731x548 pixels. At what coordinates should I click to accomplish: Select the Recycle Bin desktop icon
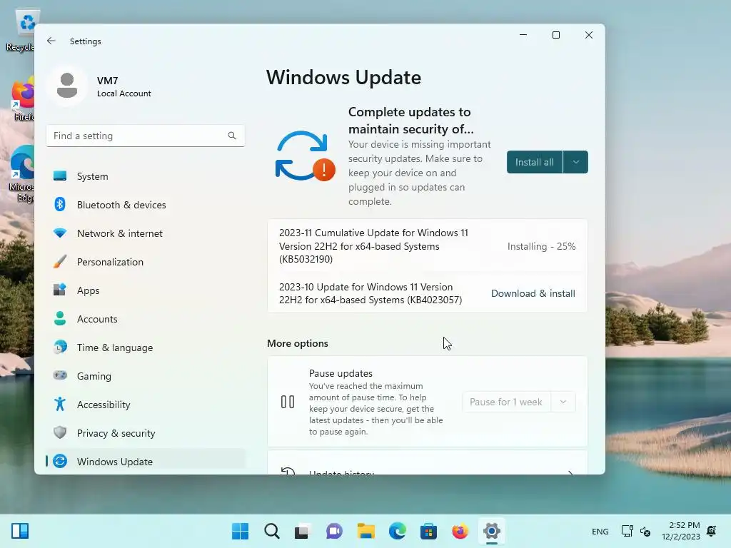(x=21, y=30)
